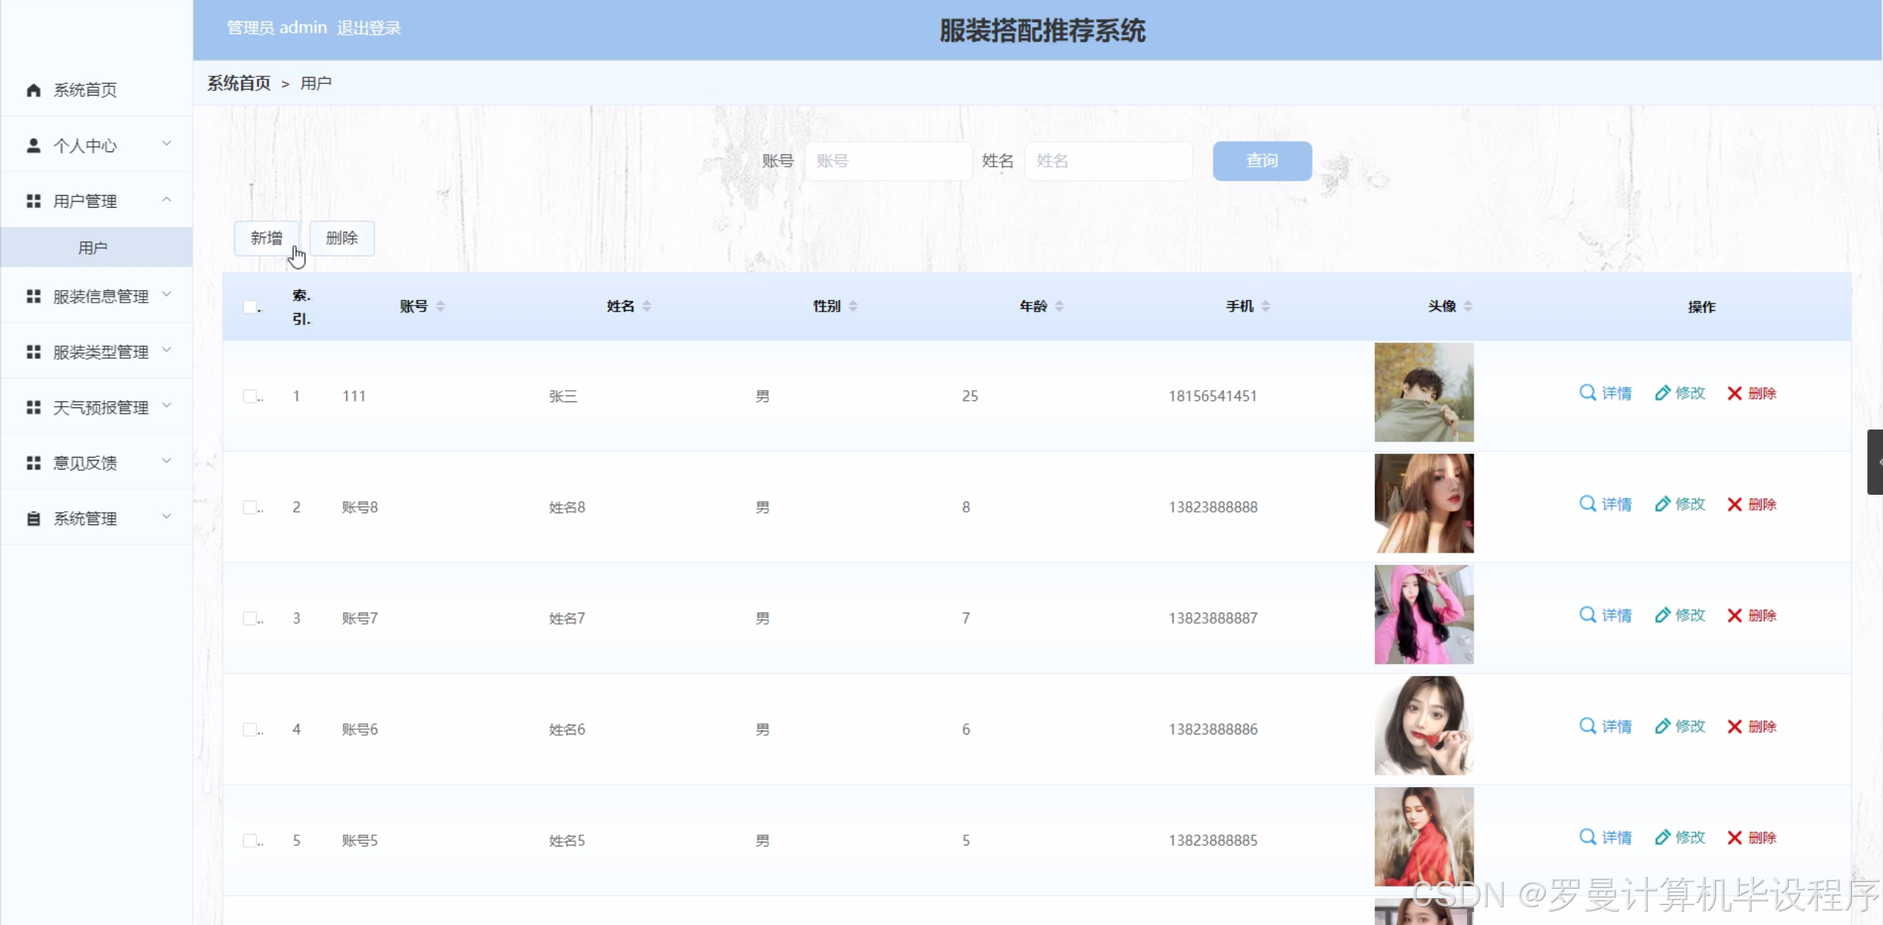Click the magnifier 详情 icon for user 张三
Viewport: 1883px width, 925px height.
click(x=1587, y=392)
